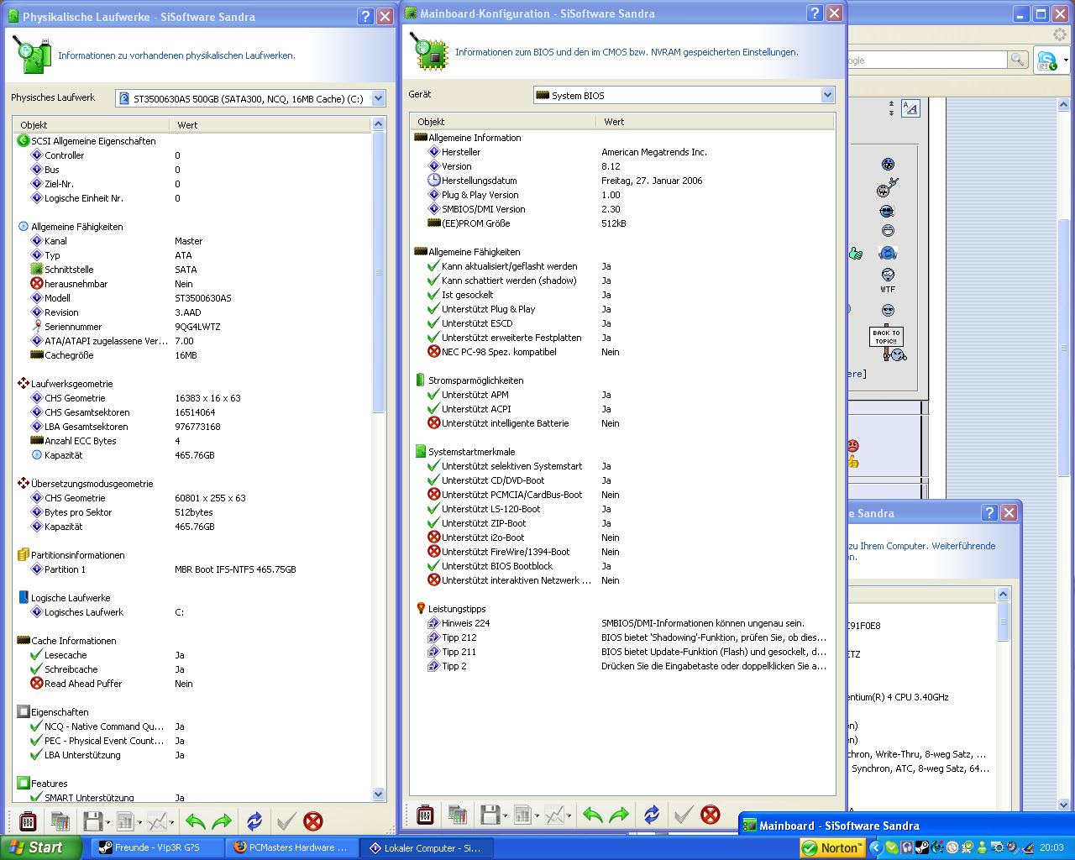
Task: Go forward with green arrow in Mainboard-Konfiguration
Action: point(619,814)
